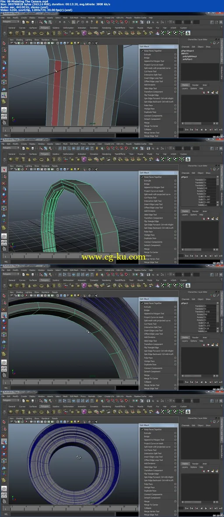Select the arrow Select tool in green-arch frame
224x517 pixels.
click(4, 169)
